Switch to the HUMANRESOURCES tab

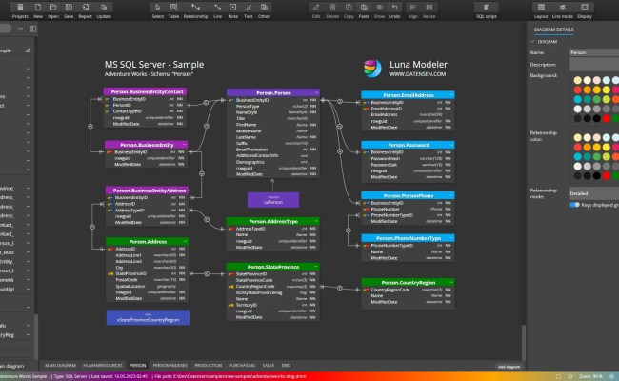click(103, 365)
